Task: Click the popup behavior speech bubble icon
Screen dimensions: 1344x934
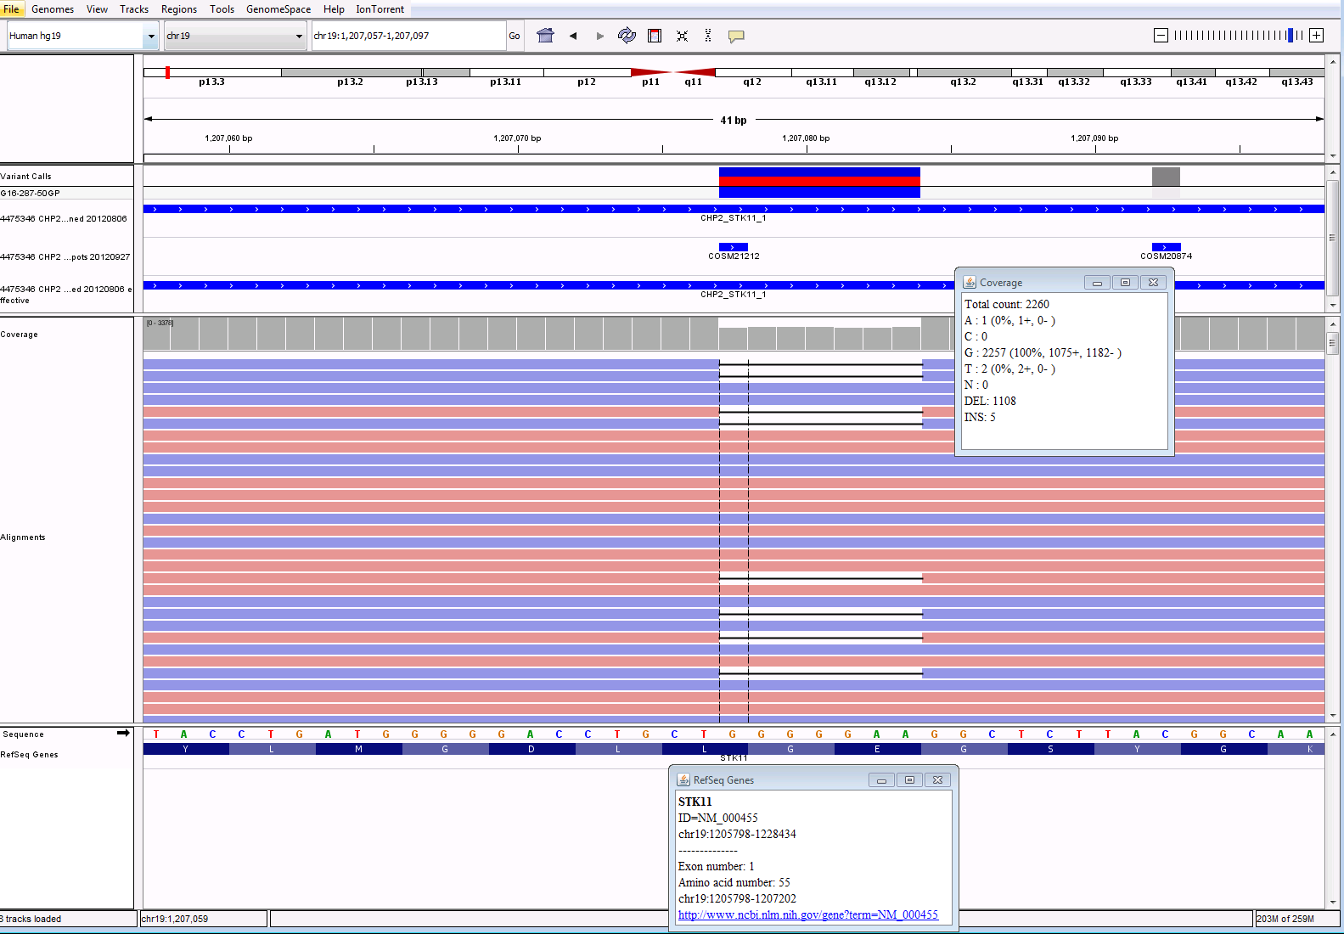Action: [x=736, y=36]
